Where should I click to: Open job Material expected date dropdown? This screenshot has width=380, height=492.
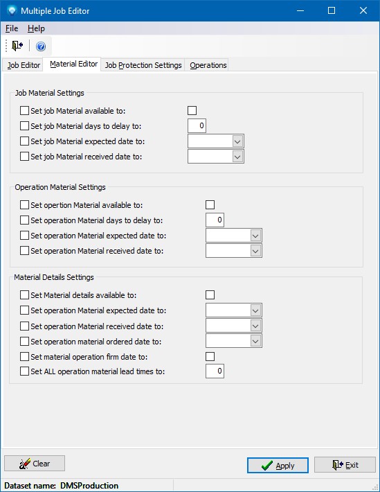pyautogui.click(x=237, y=141)
